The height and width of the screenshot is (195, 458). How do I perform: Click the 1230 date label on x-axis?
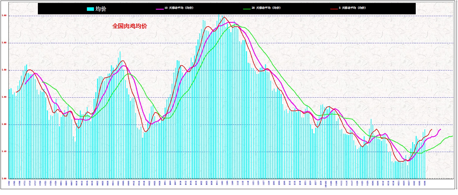point(321,183)
